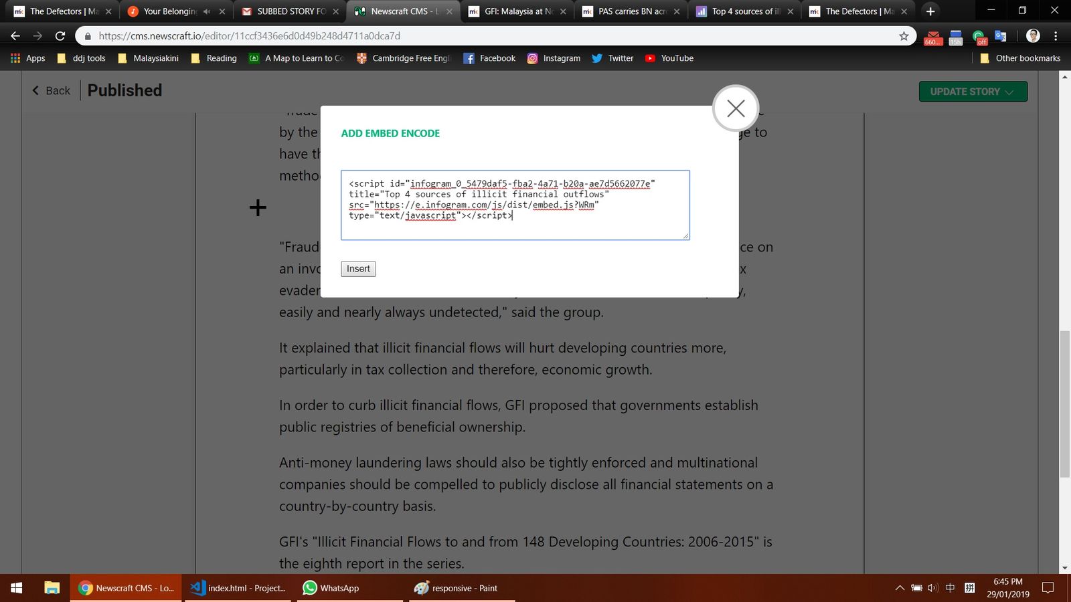Image resolution: width=1071 pixels, height=602 pixels.
Task: Bookmark this page with star icon
Action: pos(904,36)
